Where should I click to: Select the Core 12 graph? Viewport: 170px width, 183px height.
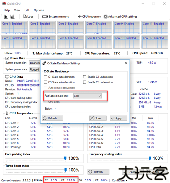pyautogui.click(x=155, y=42)
